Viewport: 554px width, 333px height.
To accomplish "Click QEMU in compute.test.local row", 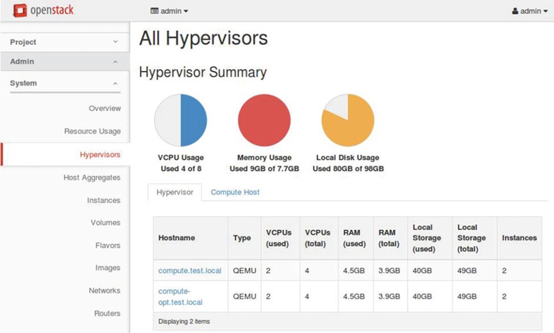I will 244,271.
